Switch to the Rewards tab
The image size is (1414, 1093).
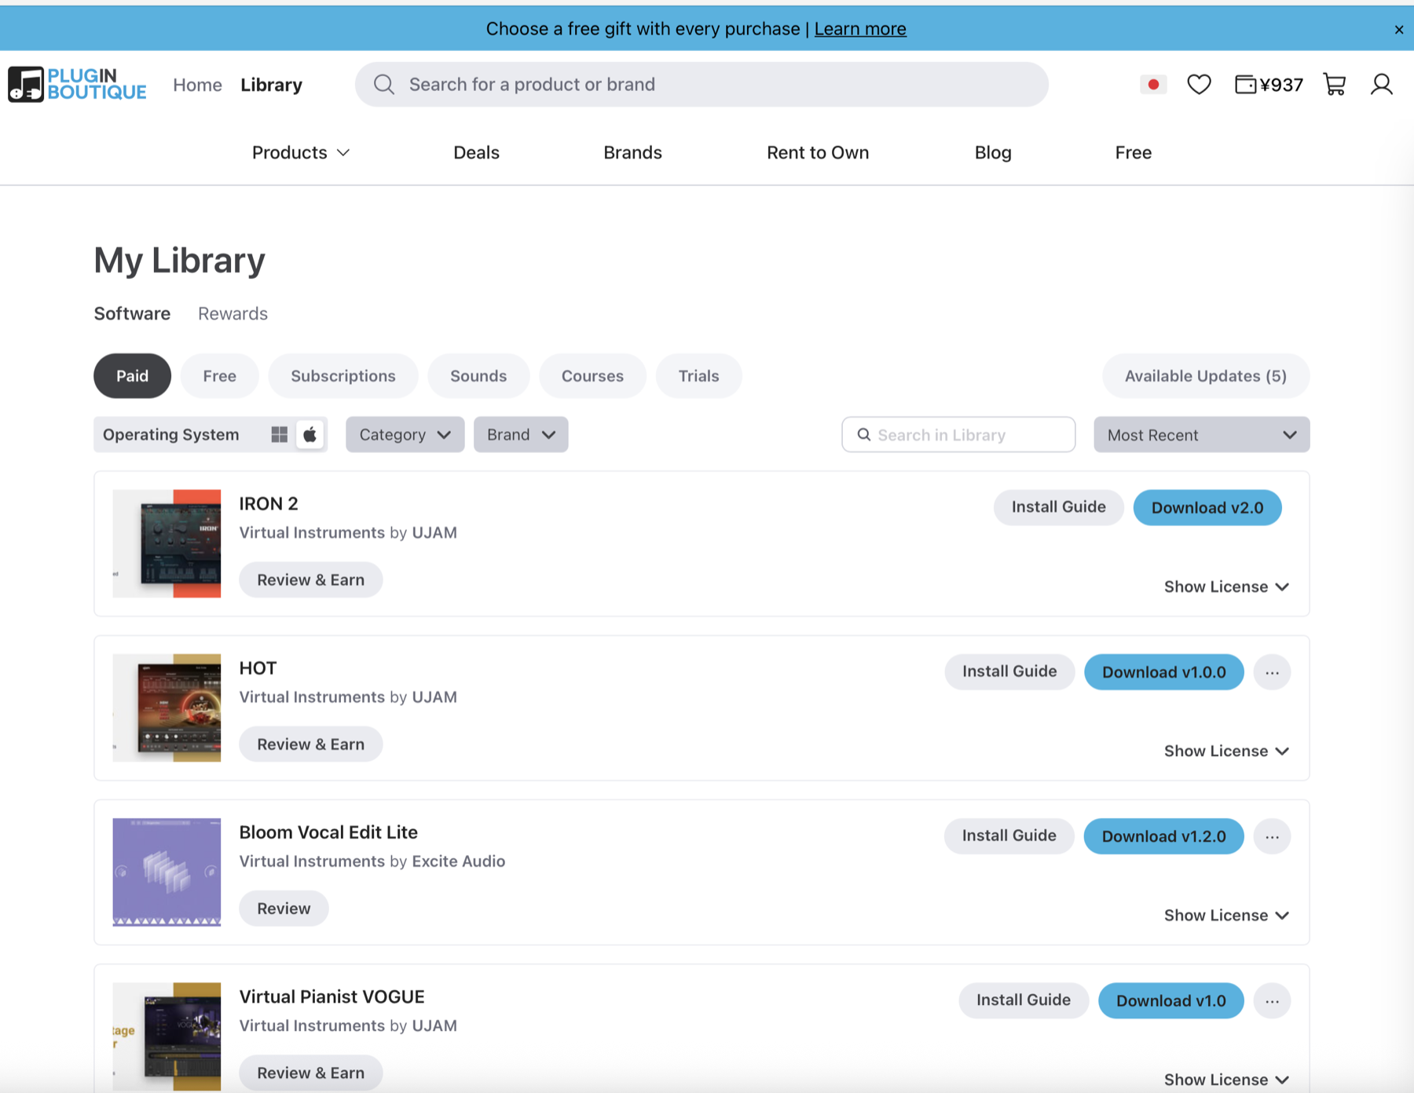point(233,313)
